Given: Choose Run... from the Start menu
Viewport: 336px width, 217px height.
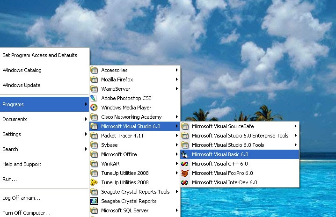Looking at the screenshot, I should coord(44,179).
